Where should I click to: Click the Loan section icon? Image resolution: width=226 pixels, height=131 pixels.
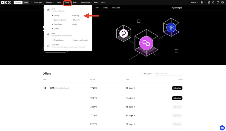click(x=48, y=34)
